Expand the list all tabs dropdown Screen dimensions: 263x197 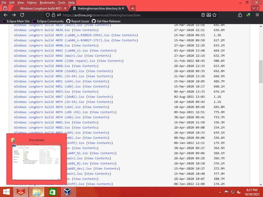[255, 8]
